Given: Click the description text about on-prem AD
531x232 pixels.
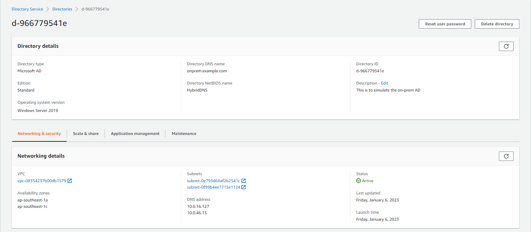Looking at the screenshot, I should point(388,90).
